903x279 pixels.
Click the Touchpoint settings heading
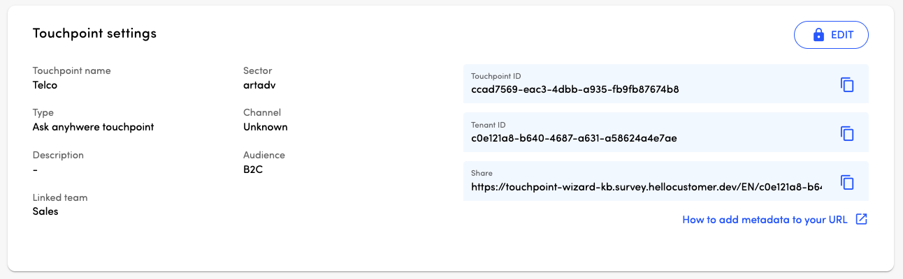pos(94,33)
